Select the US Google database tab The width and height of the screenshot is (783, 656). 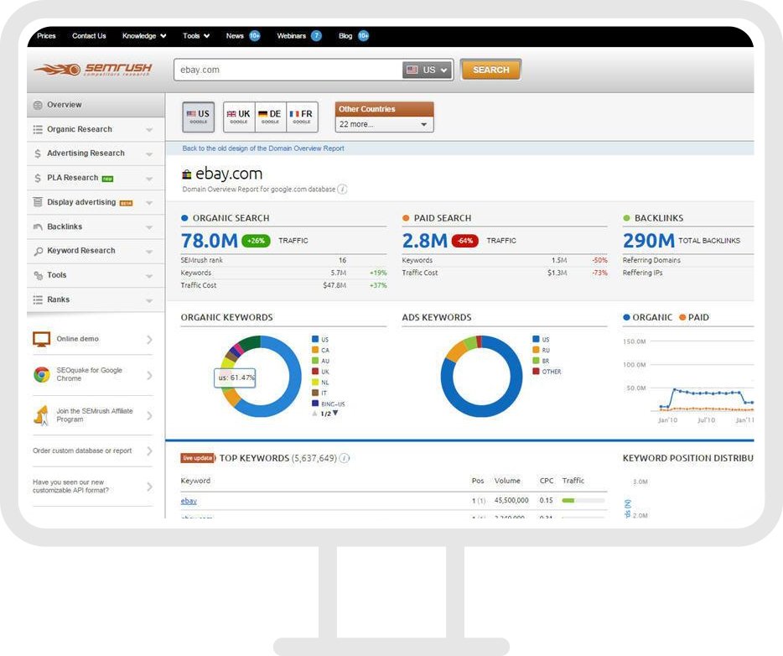point(198,117)
